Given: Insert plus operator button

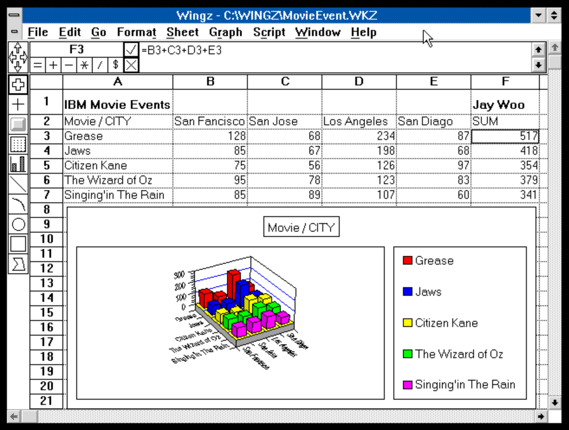Looking at the screenshot, I should 53,65.
